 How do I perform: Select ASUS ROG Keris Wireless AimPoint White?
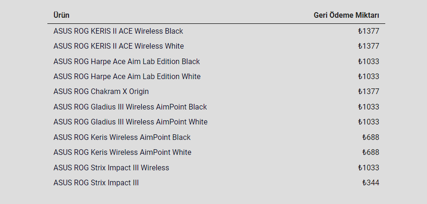(x=122, y=153)
